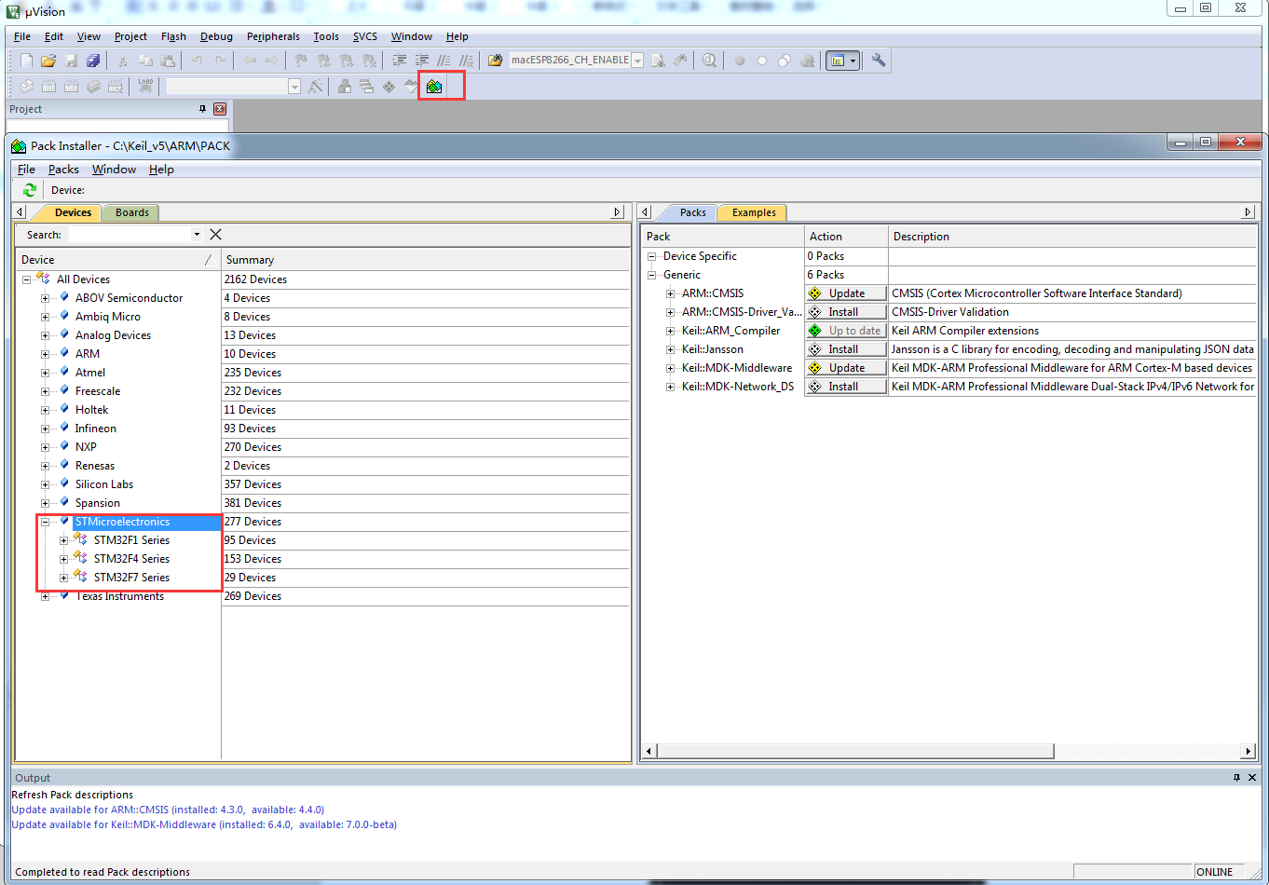
Task: Open the Pack Installer toolbar icon
Action: coord(434,87)
